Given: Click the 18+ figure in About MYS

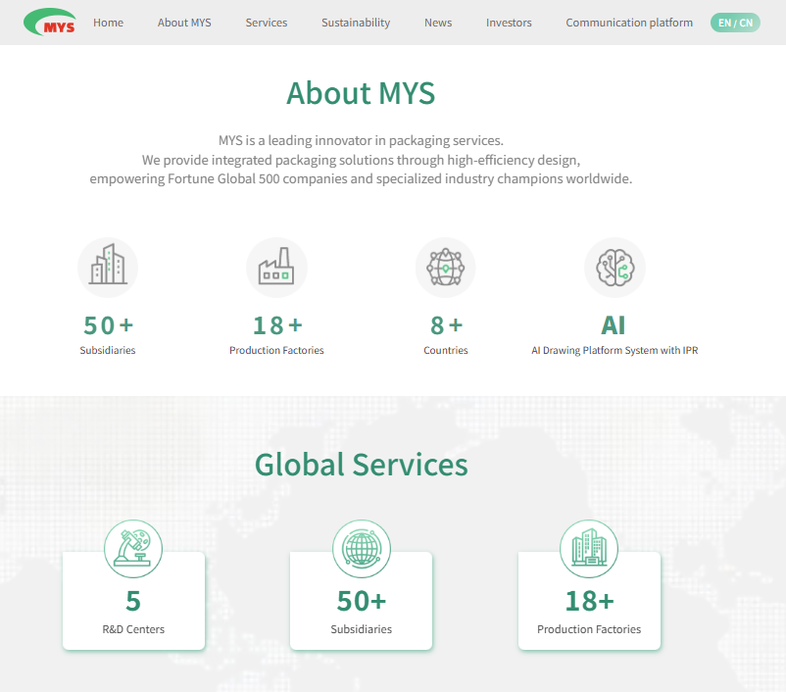Looking at the screenshot, I should pyautogui.click(x=277, y=325).
